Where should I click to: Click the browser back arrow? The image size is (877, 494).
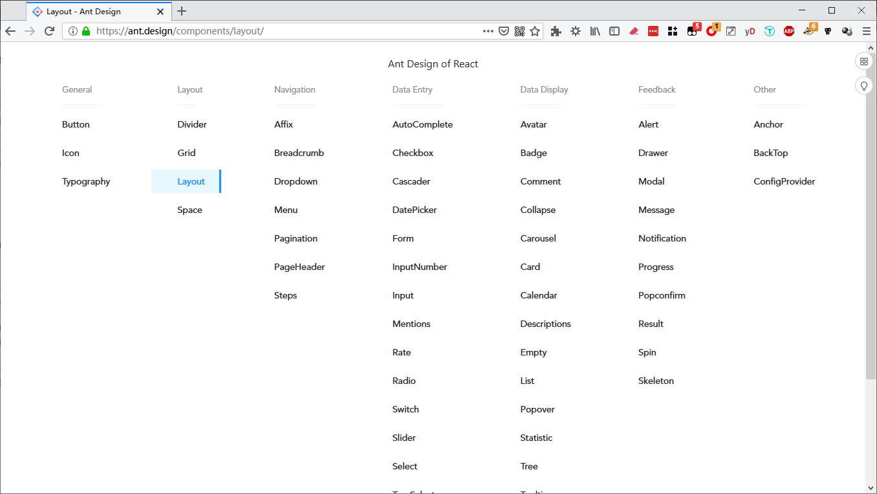[10, 31]
